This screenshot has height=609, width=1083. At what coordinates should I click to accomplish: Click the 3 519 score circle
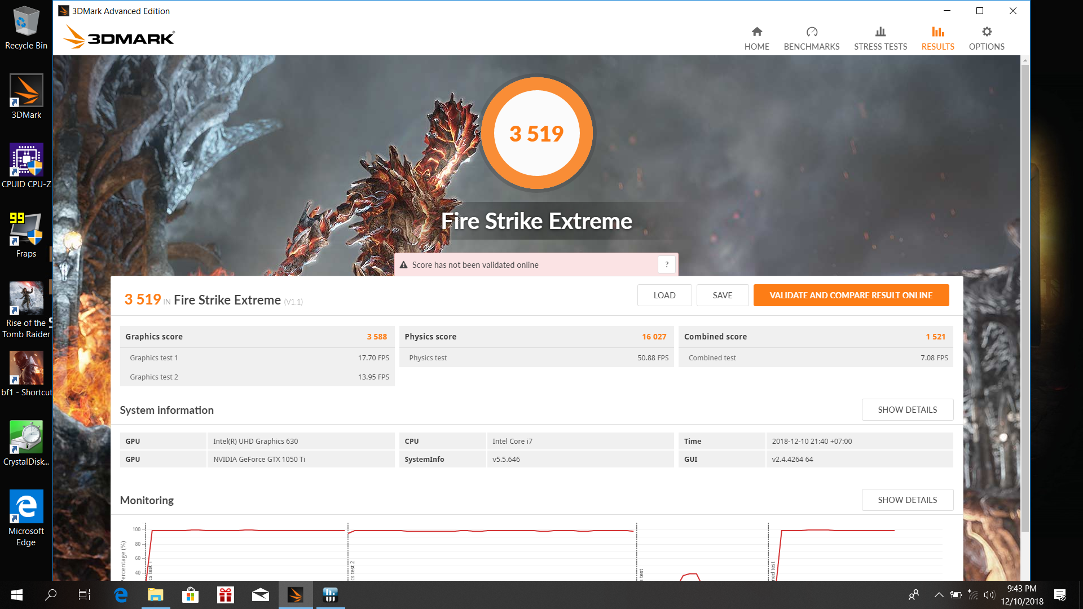[x=536, y=133]
